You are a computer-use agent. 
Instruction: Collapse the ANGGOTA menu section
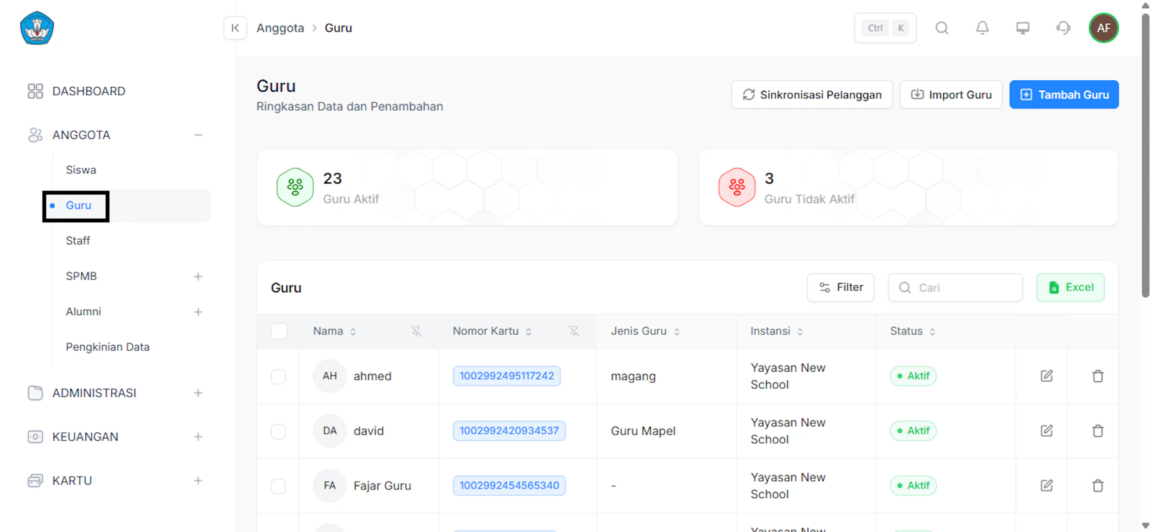[x=198, y=135]
